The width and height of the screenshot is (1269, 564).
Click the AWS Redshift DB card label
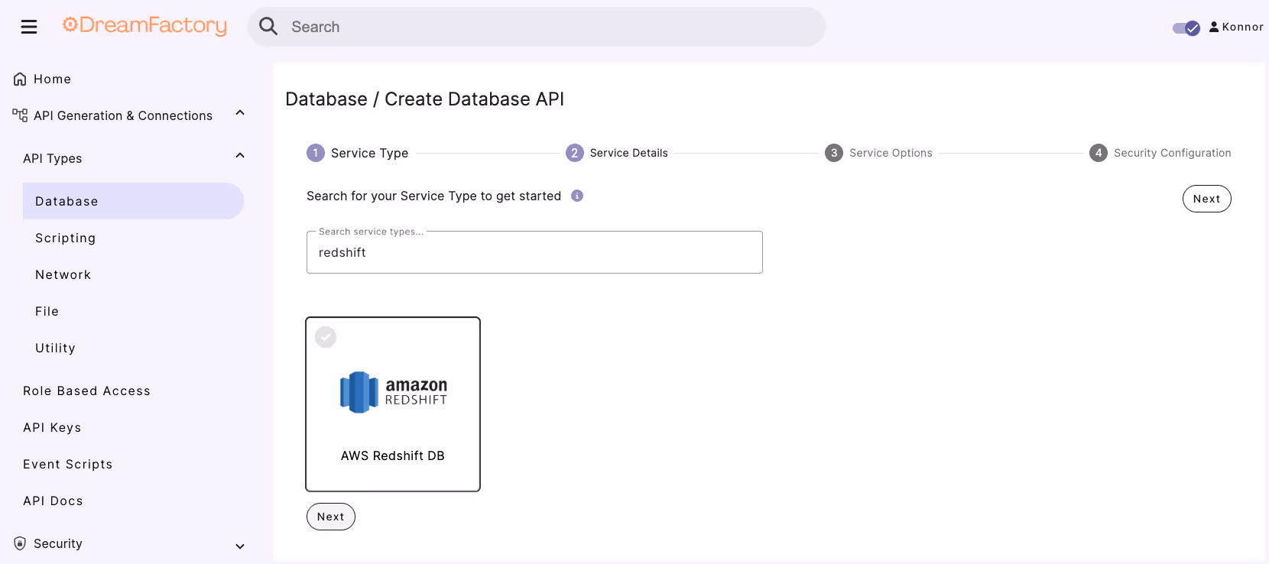(393, 455)
